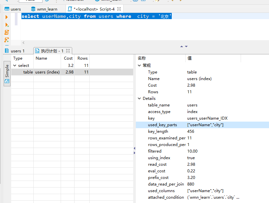This screenshot has height=203, width=269.
Task: Switch to the users 1 result tab
Action: pyautogui.click(x=15, y=51)
